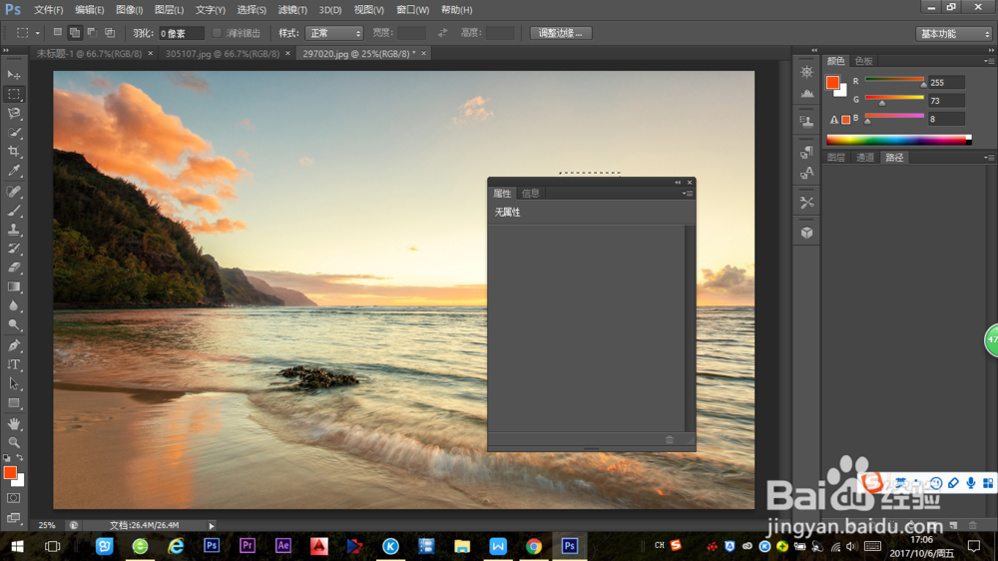Viewport: 998px width, 561px height.
Task: Select the Eraser tool
Action: tap(13, 268)
